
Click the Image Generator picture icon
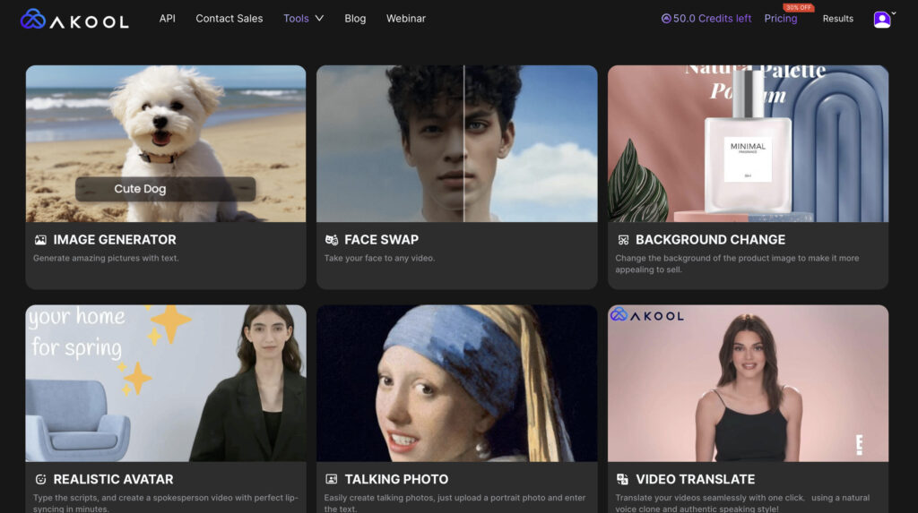click(40, 240)
